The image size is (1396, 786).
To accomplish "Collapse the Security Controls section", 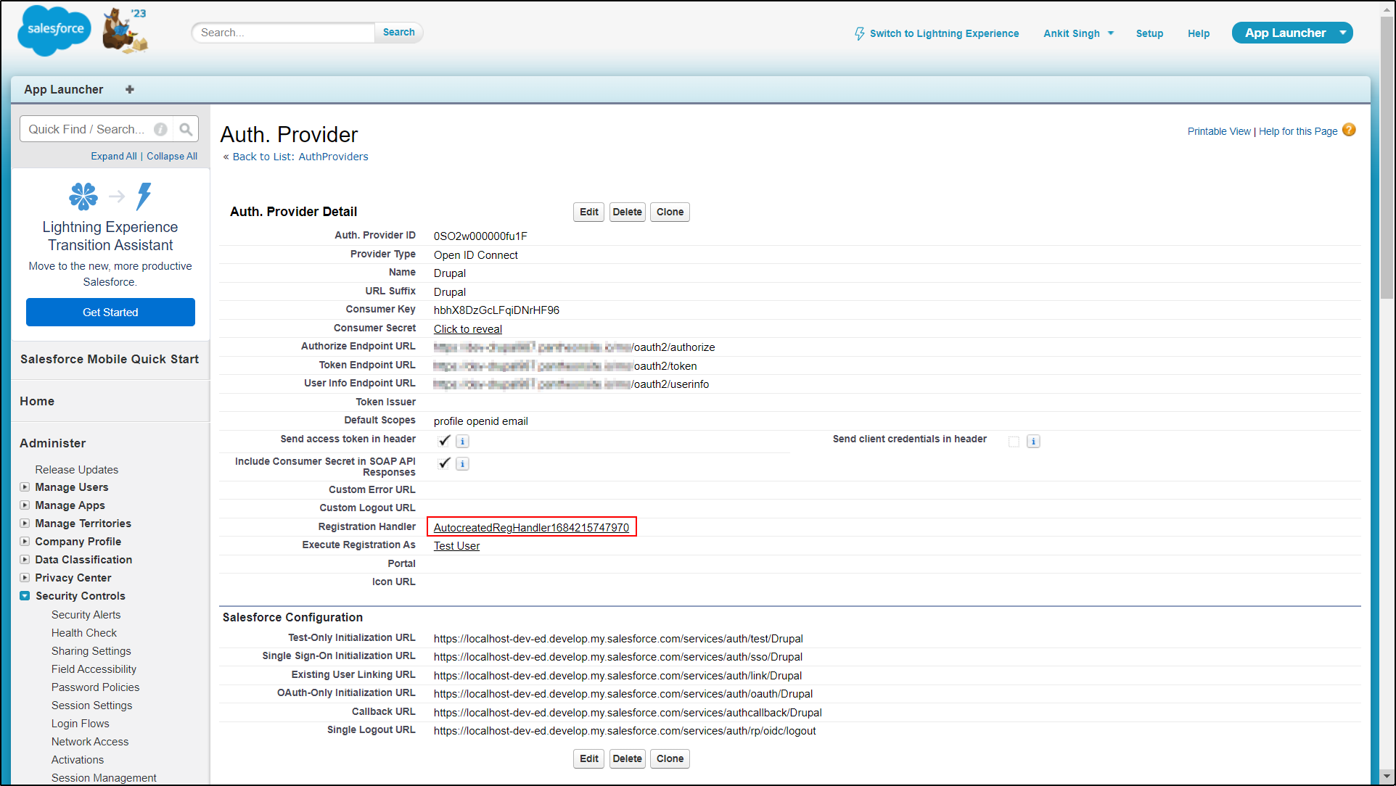I will [x=25, y=596].
